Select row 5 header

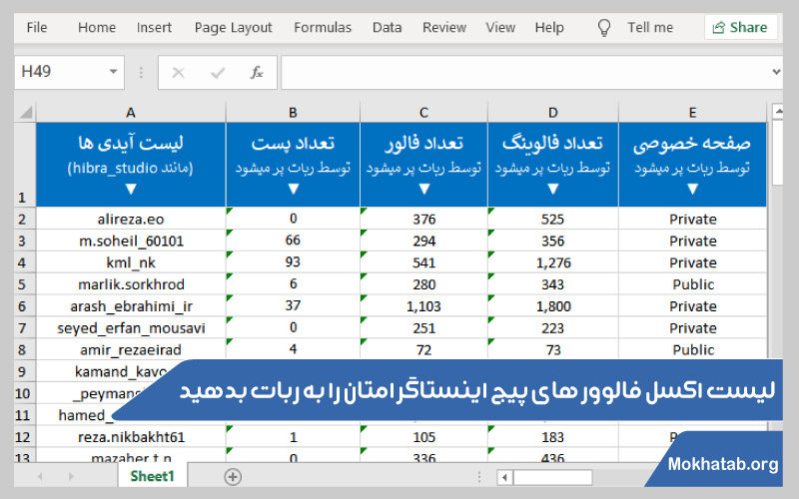point(24,284)
